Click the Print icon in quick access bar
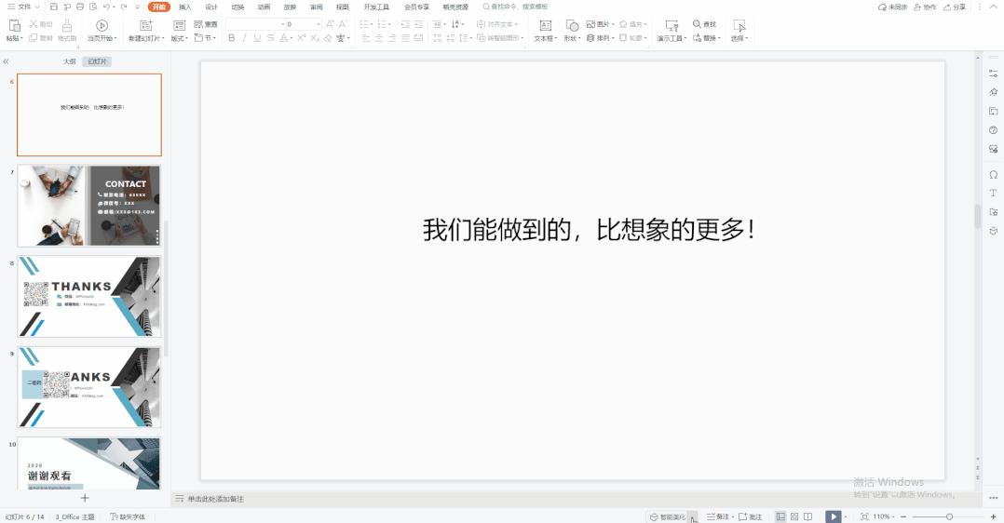Image resolution: width=1004 pixels, height=523 pixels. (x=80, y=7)
